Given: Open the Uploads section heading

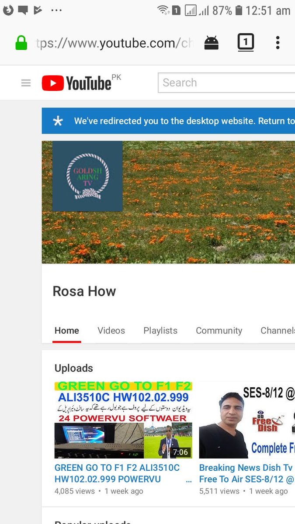Looking at the screenshot, I should pyautogui.click(x=74, y=368).
